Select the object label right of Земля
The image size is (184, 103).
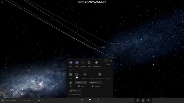[103, 48]
